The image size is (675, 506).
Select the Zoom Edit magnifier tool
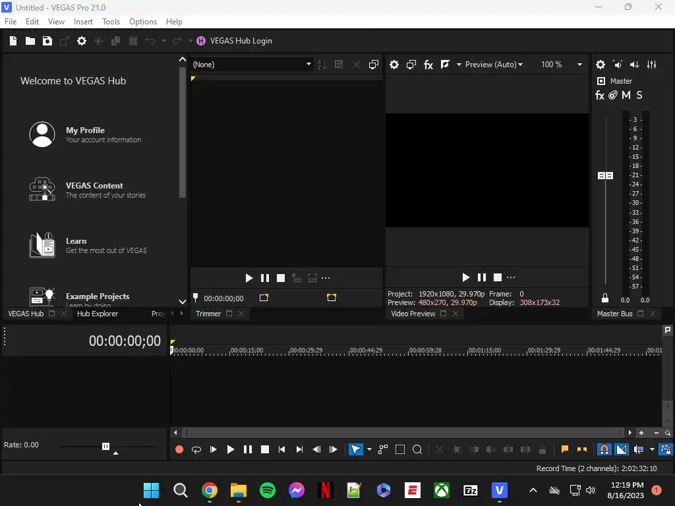point(417,449)
